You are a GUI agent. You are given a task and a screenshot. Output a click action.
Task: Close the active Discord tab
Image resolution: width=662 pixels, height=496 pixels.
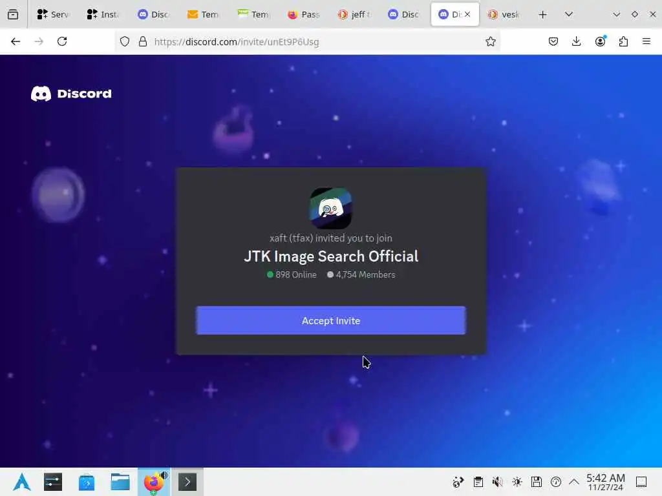(x=467, y=14)
